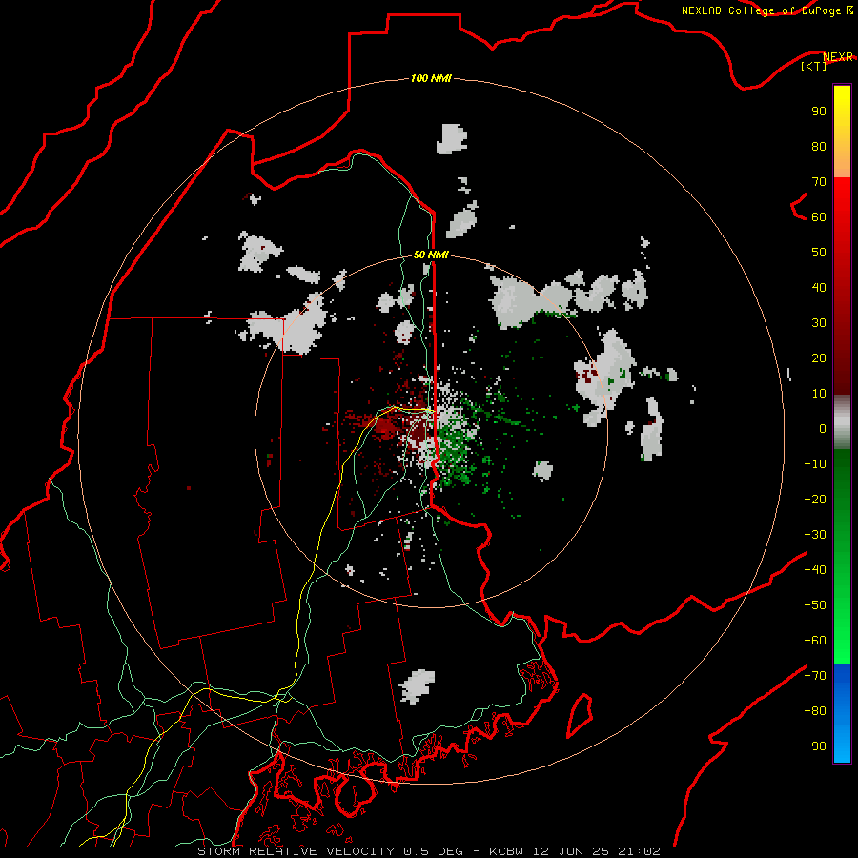The height and width of the screenshot is (858, 858).
Task: Click the '-80' value on the velocity scale
Action: pyautogui.click(x=815, y=711)
